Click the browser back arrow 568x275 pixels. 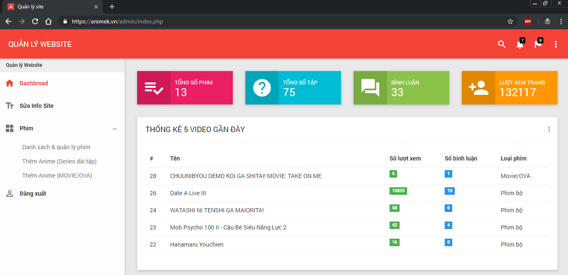8,21
